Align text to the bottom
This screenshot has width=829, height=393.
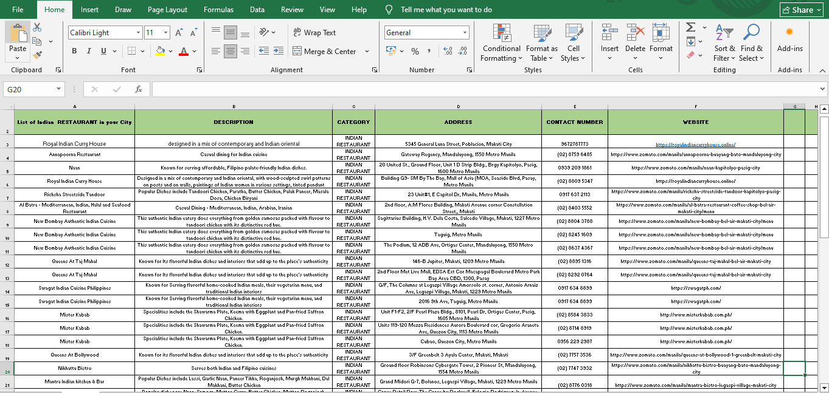(245, 33)
